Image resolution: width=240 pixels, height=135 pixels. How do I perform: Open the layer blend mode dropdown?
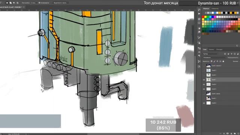[214, 57]
